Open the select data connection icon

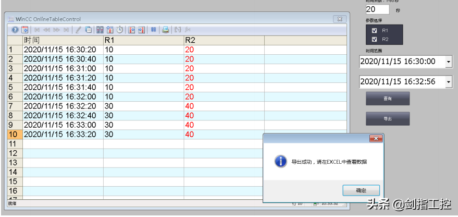[x=100, y=30]
